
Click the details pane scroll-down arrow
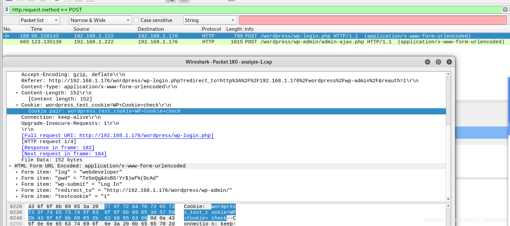(448, 200)
